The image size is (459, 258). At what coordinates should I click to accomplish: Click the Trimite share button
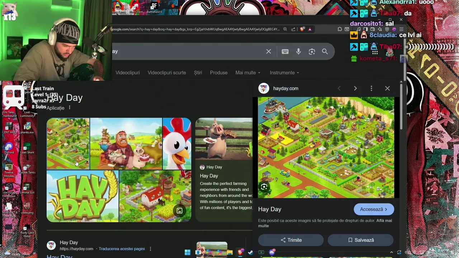(291, 240)
